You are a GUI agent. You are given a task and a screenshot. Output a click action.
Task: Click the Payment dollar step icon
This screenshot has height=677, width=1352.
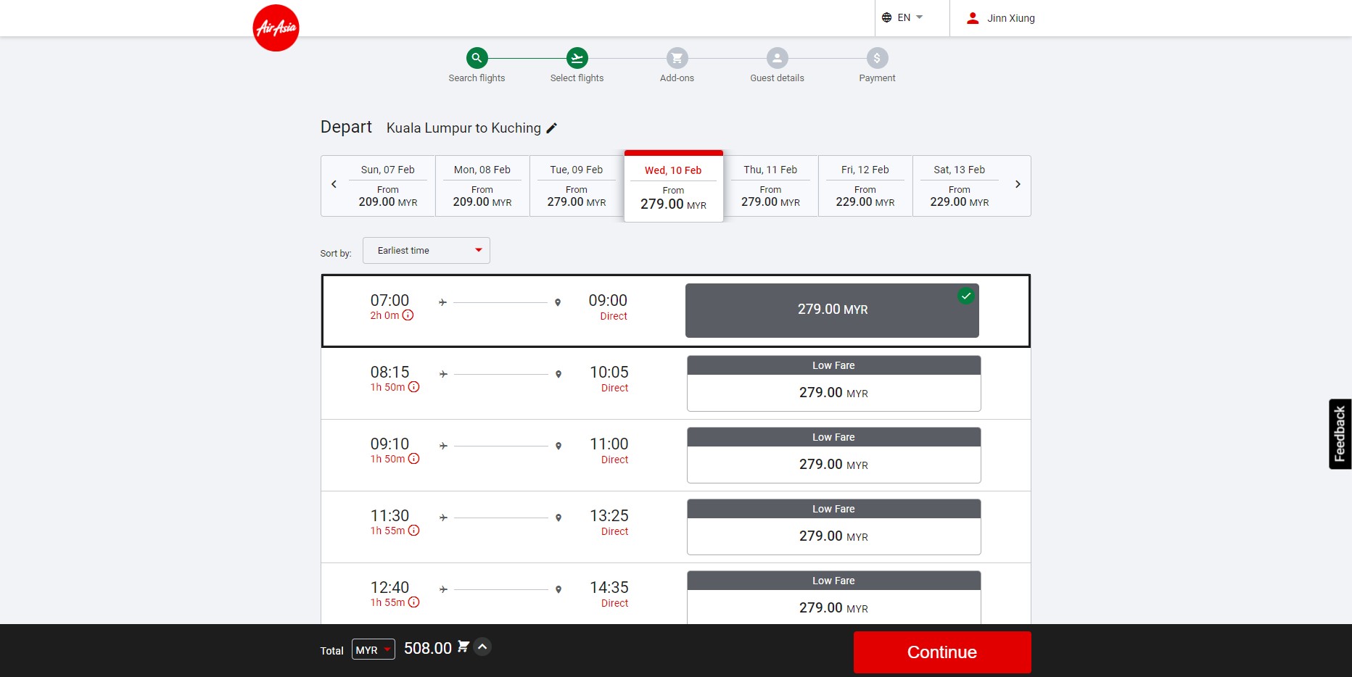click(877, 58)
